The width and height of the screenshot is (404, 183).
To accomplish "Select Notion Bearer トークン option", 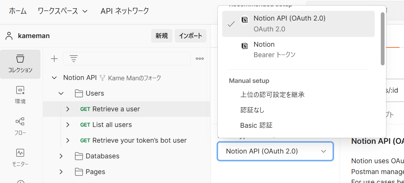I will 299,50.
